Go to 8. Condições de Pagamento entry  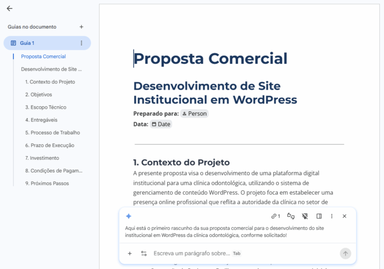pyautogui.click(x=54, y=171)
